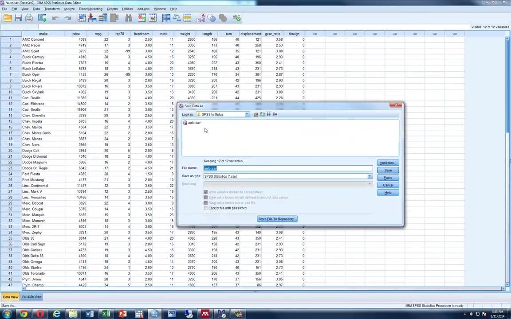Click the Go to case icon
511x319 pixels.
click(82, 18)
